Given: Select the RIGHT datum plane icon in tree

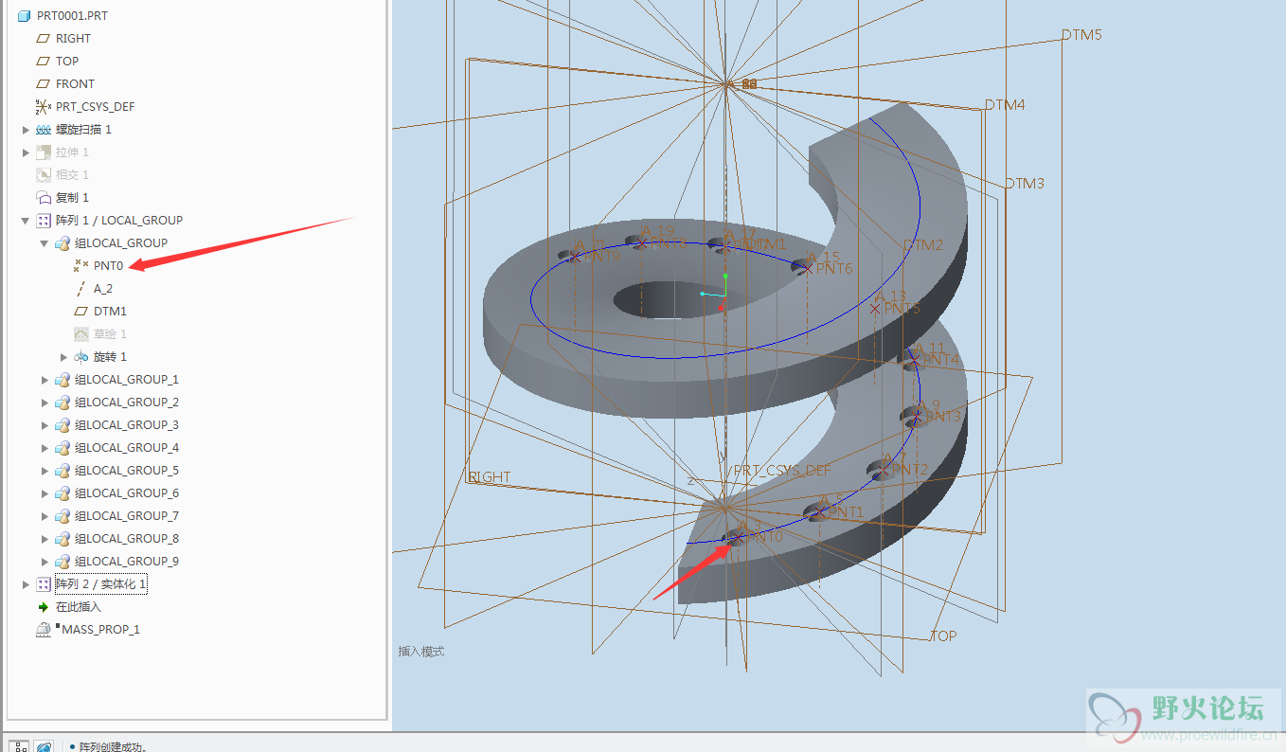Looking at the screenshot, I should point(43,39).
